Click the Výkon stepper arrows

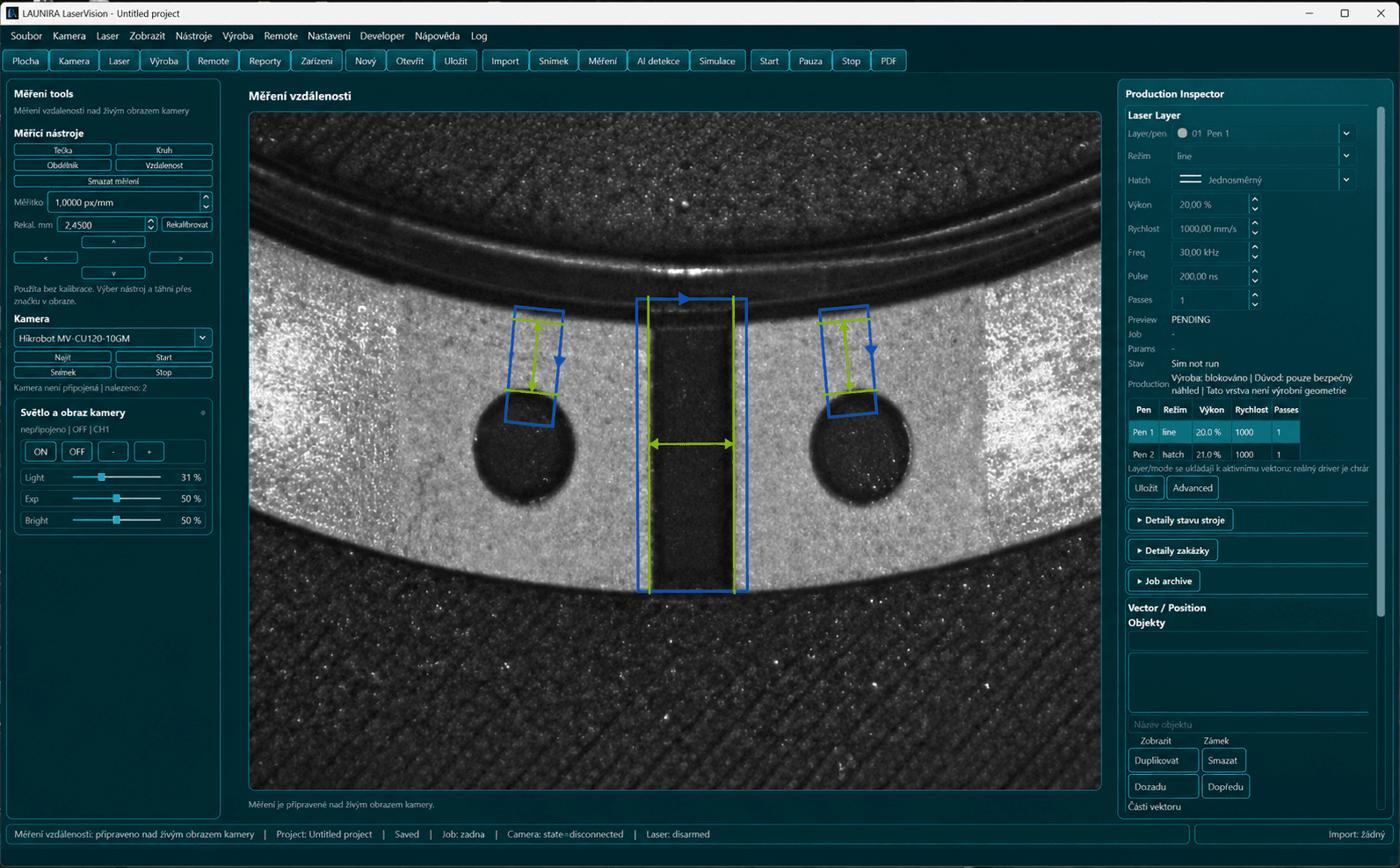(1254, 204)
